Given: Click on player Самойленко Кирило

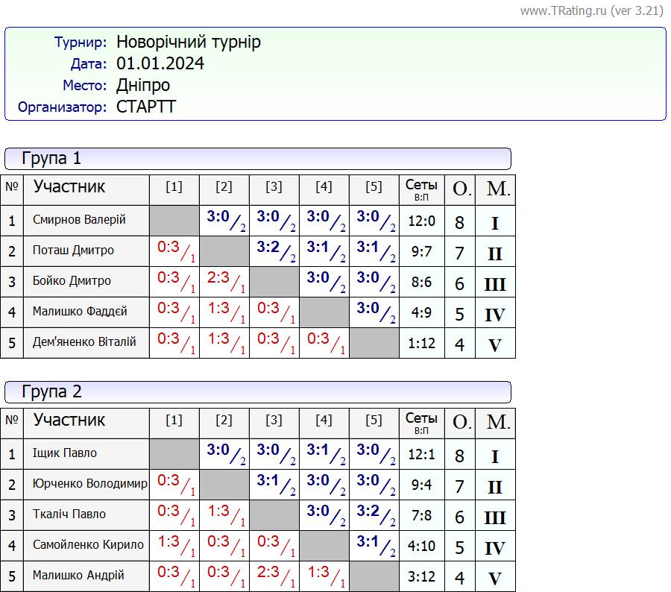Looking at the screenshot, I should [88, 545].
